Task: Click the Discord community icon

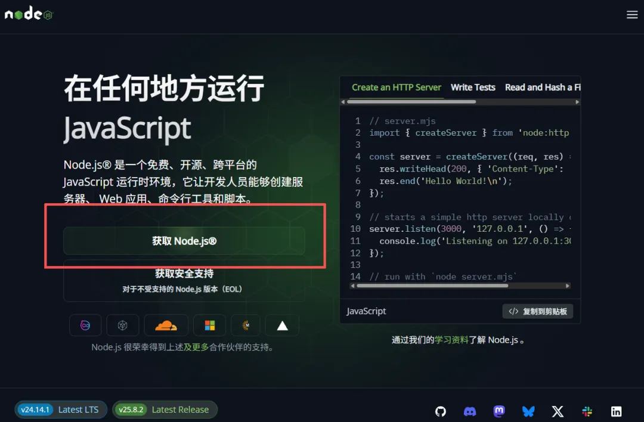Action: 469,411
